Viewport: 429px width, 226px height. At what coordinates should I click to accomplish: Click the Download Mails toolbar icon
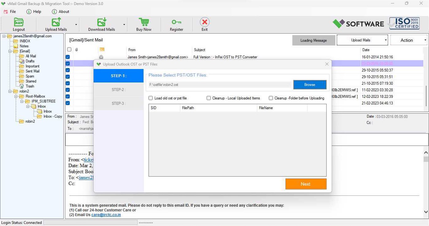pyautogui.click(x=102, y=22)
